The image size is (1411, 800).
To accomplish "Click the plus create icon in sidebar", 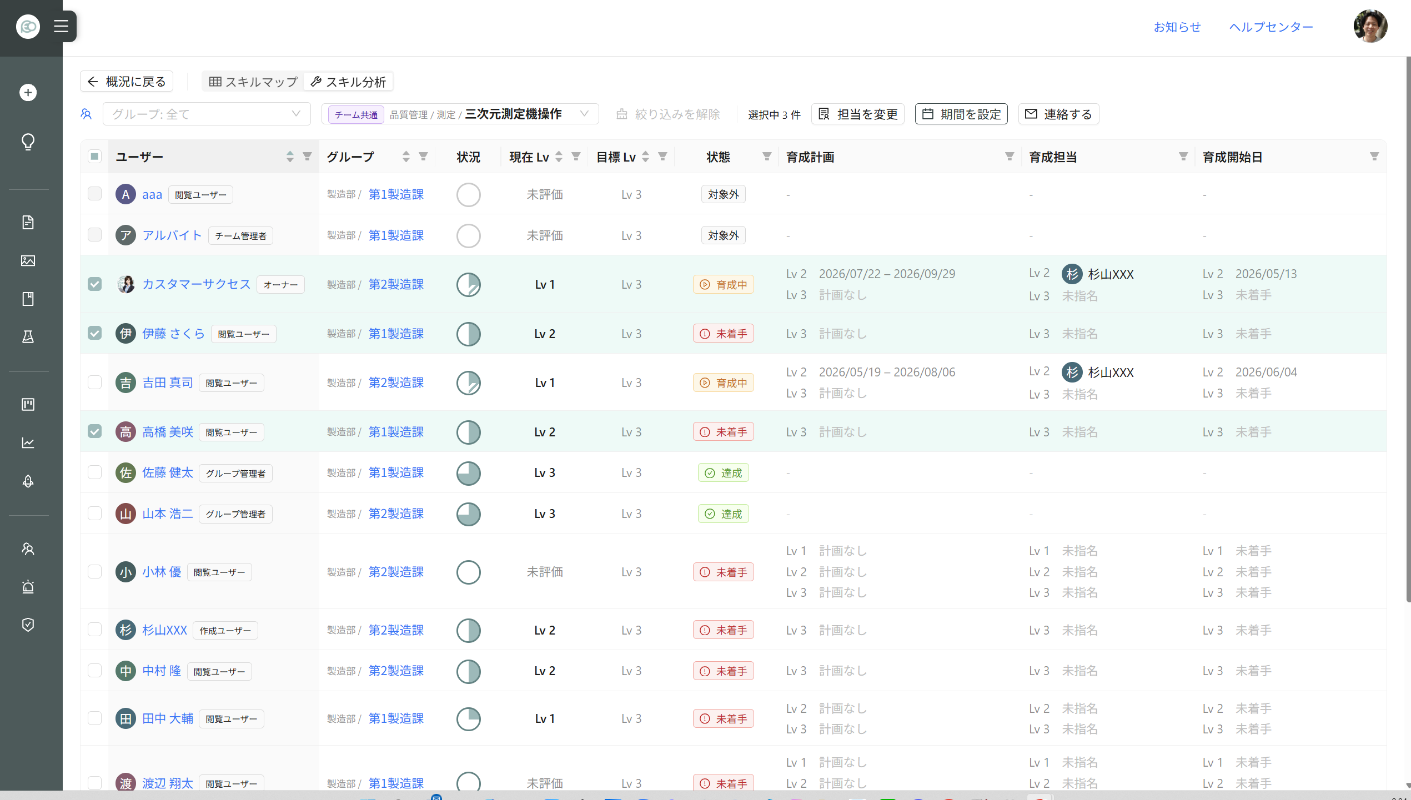I will [28, 93].
